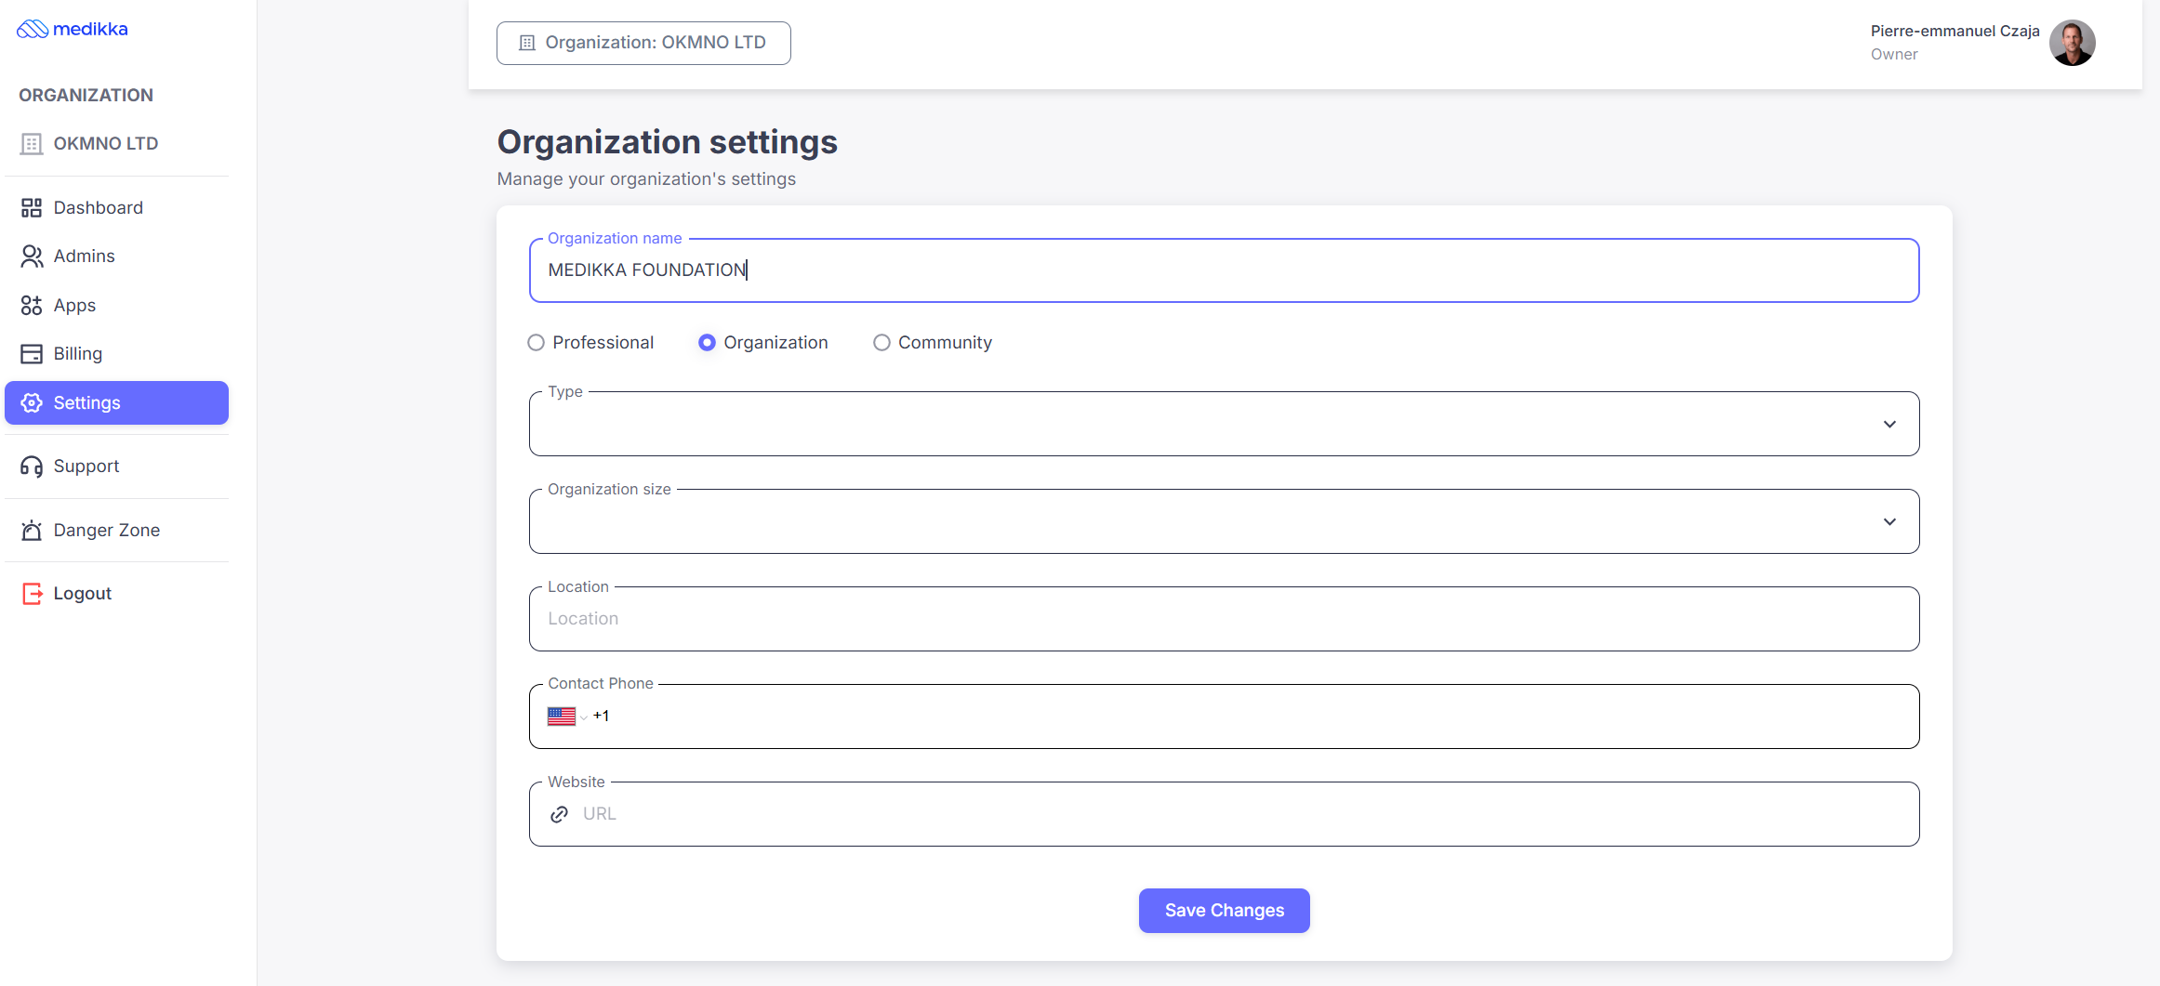Select the Organization radio button
Image resolution: width=2160 pixels, height=986 pixels.
pos(707,343)
